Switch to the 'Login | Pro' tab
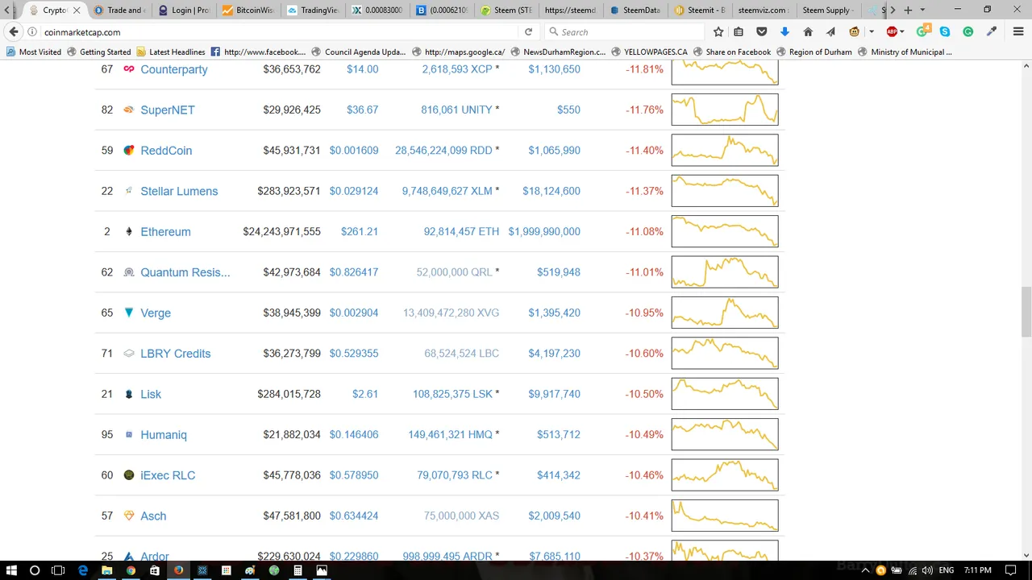1032x580 pixels. point(185,10)
